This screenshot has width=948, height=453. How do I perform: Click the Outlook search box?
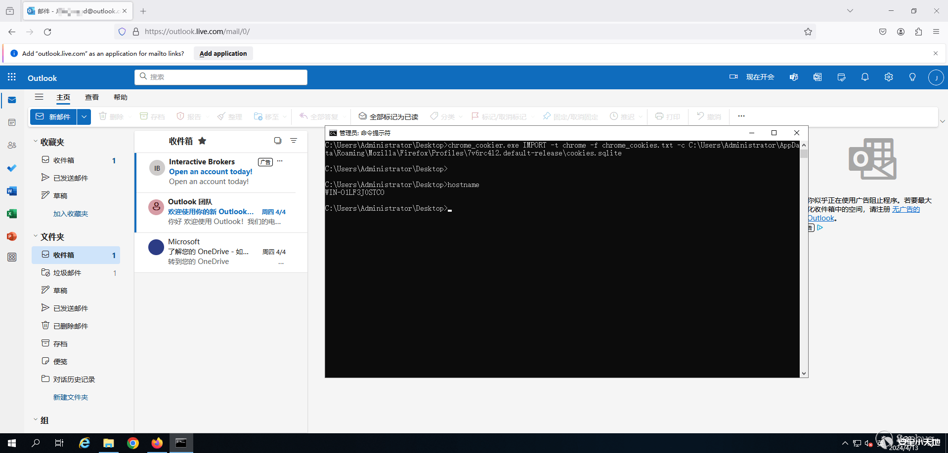coord(221,77)
